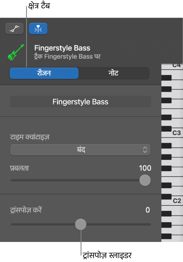This screenshot has width=183, height=262.
Task: Click the green bass guitar icon
Action: click(16, 52)
